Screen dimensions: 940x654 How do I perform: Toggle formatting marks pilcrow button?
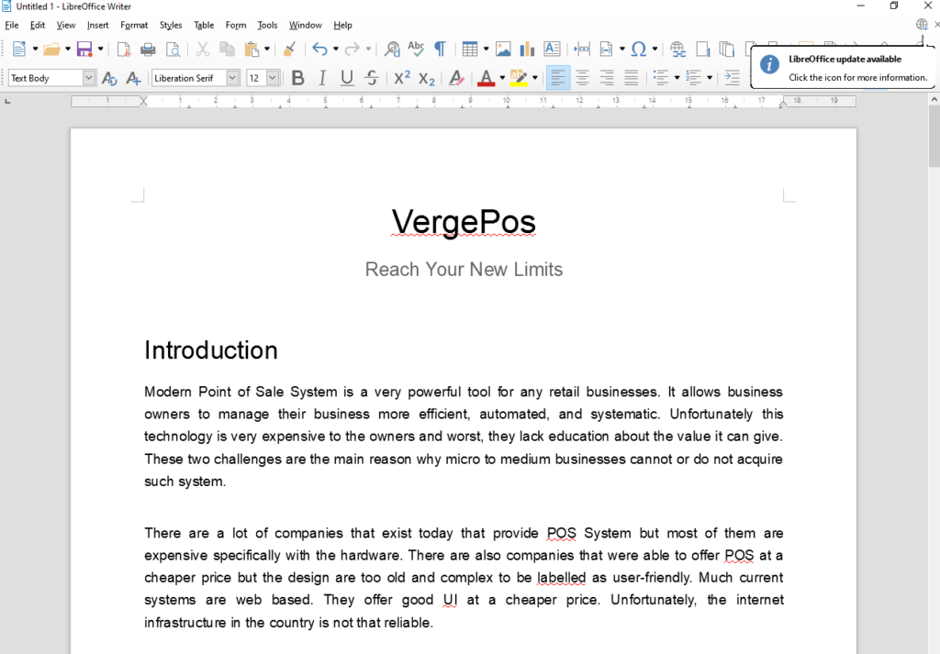[440, 50]
